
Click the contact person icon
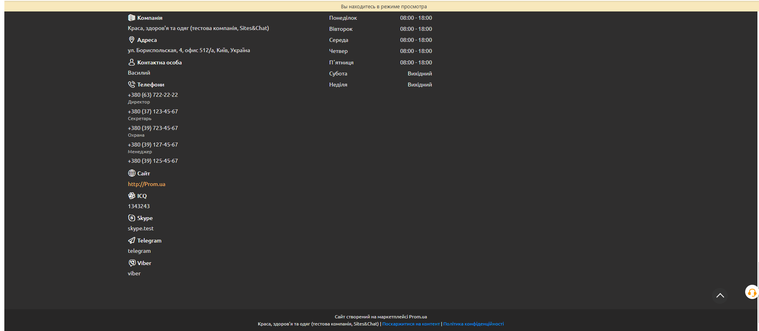[132, 62]
